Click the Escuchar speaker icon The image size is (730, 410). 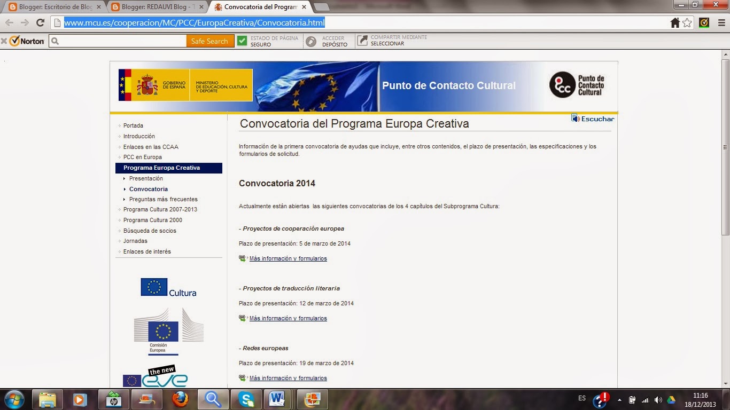575,118
